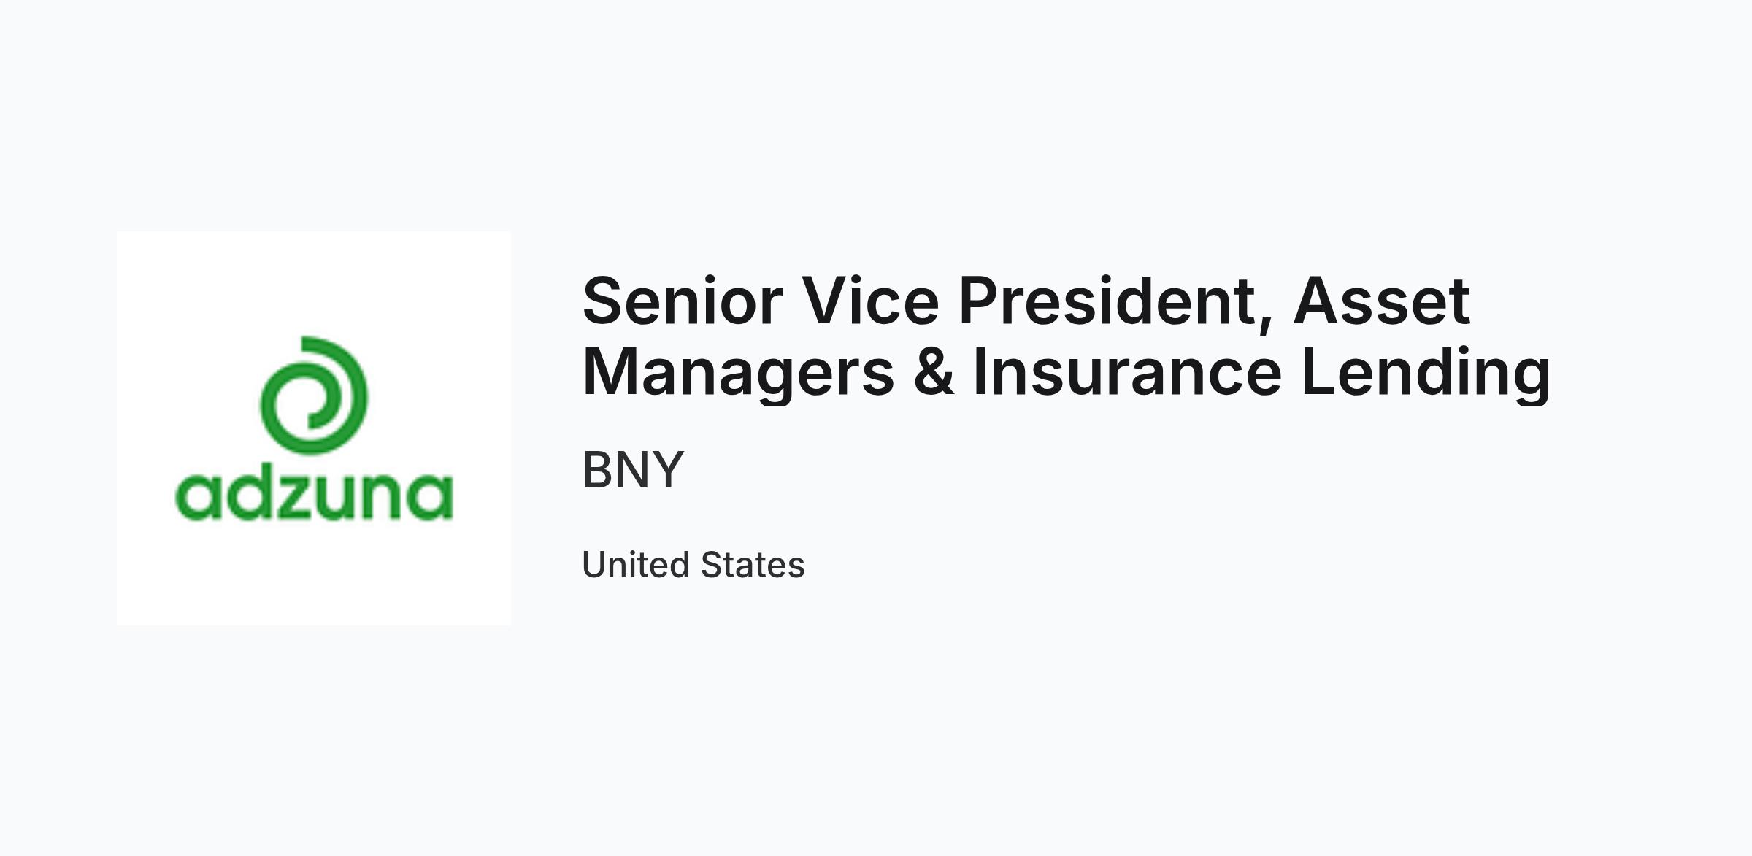This screenshot has width=1752, height=856.
Task: Click the word 'Vice' in the heading
Action: [x=871, y=301]
